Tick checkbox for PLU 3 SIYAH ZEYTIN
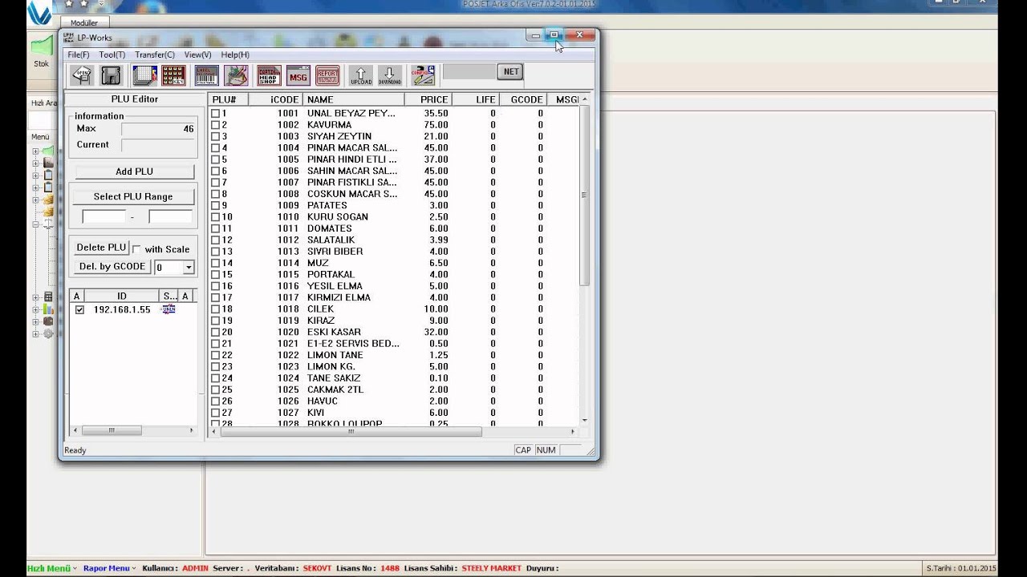Viewport: 1027px width, 577px height. pyautogui.click(x=215, y=136)
